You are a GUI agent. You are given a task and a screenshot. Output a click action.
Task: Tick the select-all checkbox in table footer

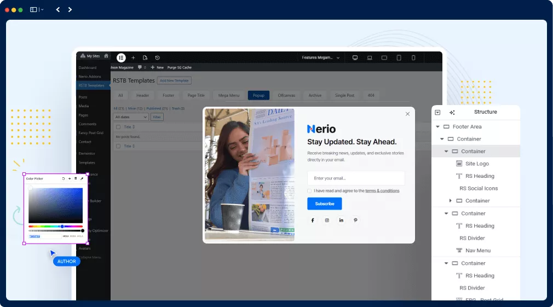(118, 146)
